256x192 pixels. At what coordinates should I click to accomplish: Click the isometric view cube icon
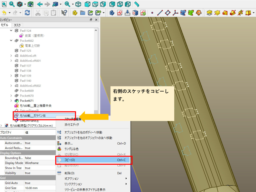pos(78,4)
